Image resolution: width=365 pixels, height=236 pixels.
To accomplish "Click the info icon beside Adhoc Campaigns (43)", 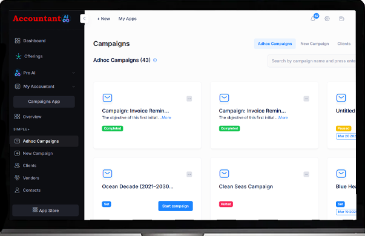I will pos(155,61).
